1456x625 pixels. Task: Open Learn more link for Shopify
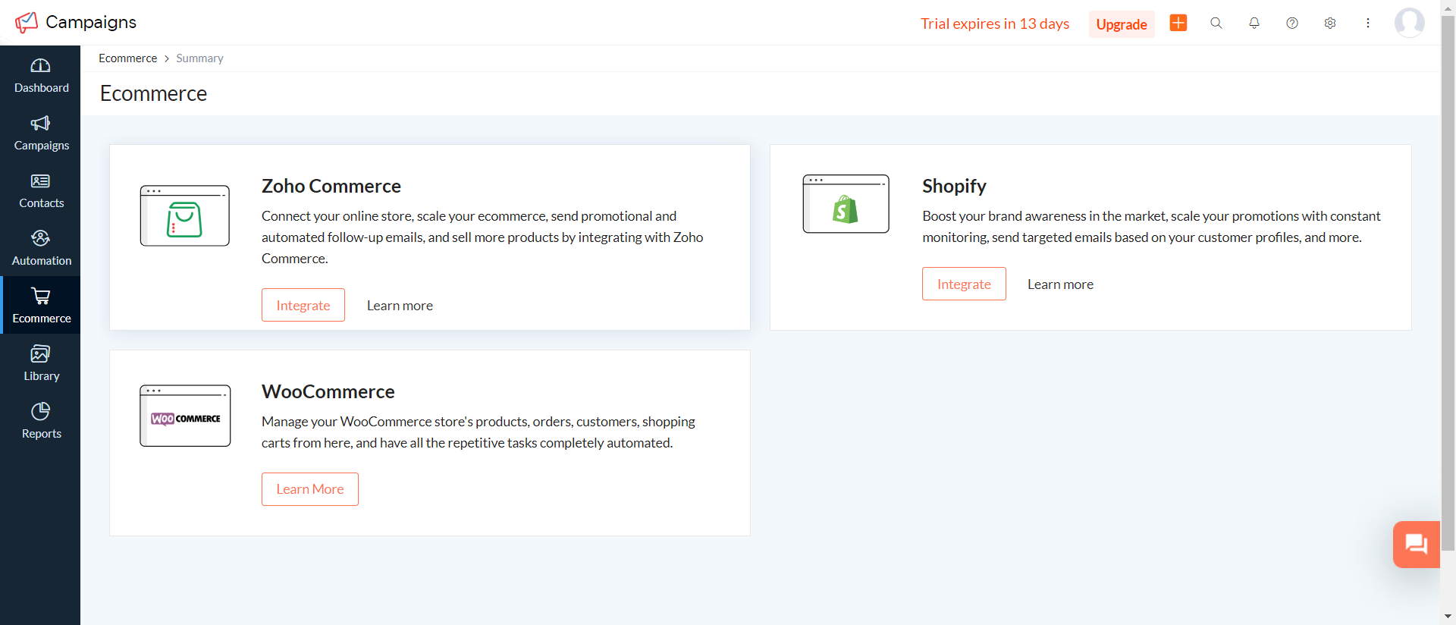[1060, 284]
